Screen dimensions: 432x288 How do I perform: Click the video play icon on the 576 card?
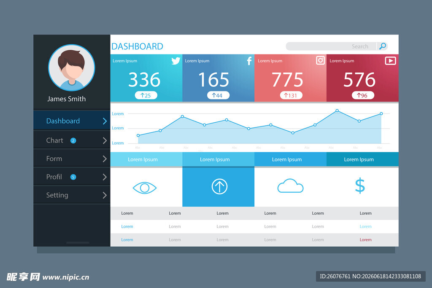click(x=390, y=61)
